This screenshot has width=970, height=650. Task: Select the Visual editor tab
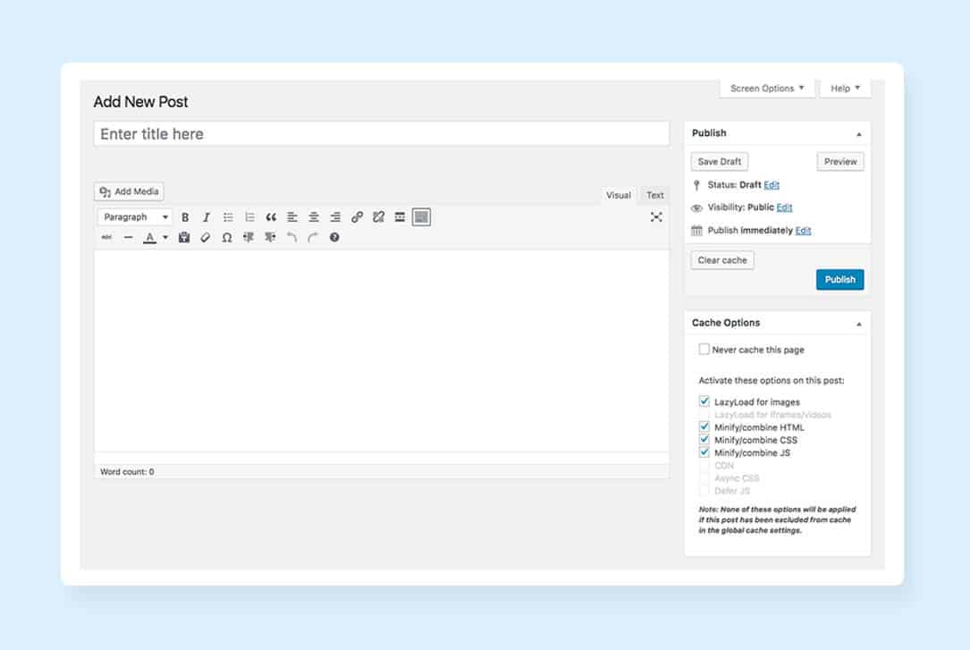pyautogui.click(x=619, y=195)
